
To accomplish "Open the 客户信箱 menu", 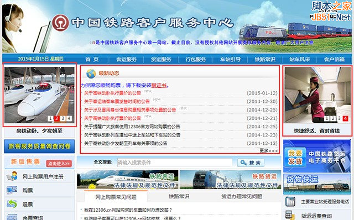I will coord(334,59).
